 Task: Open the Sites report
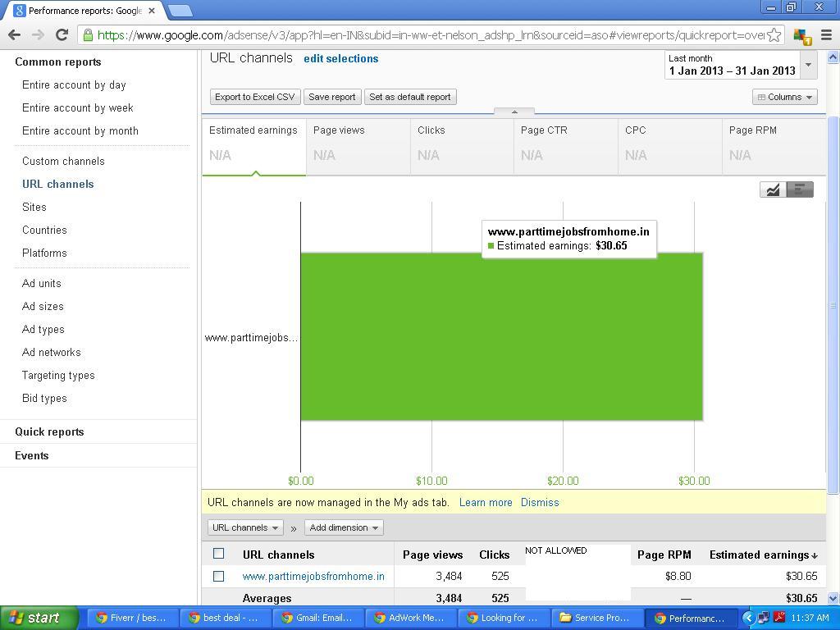pos(34,208)
